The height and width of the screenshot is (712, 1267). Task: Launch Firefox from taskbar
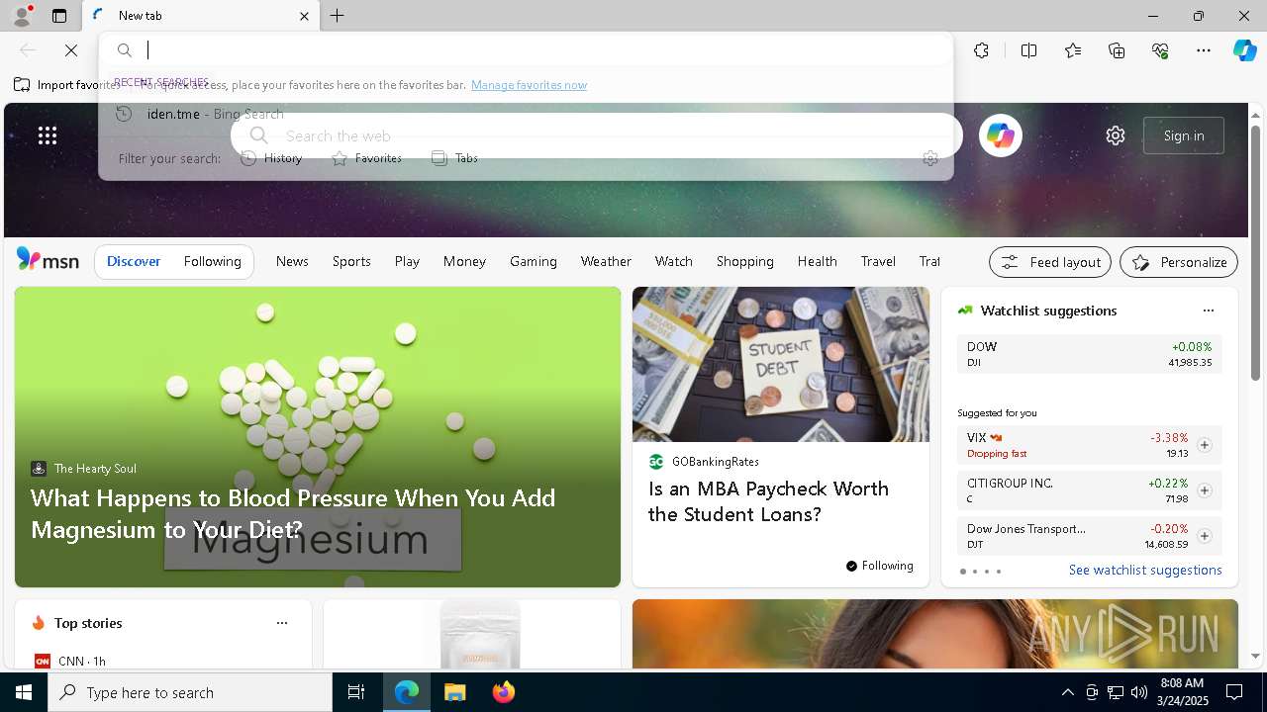point(504,692)
